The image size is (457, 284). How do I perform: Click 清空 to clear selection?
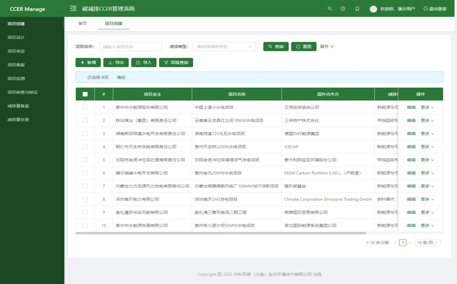(x=121, y=77)
